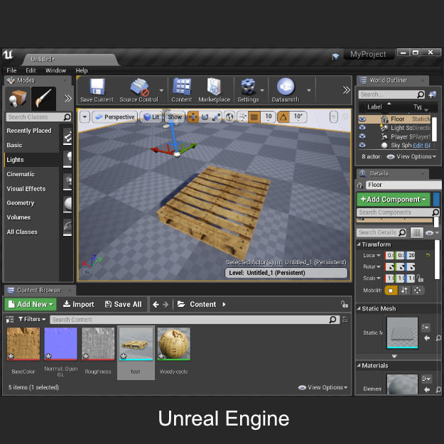Click the add folder icon in World Outliner
The height and width of the screenshot is (444, 444).
pyautogui.click(x=432, y=94)
